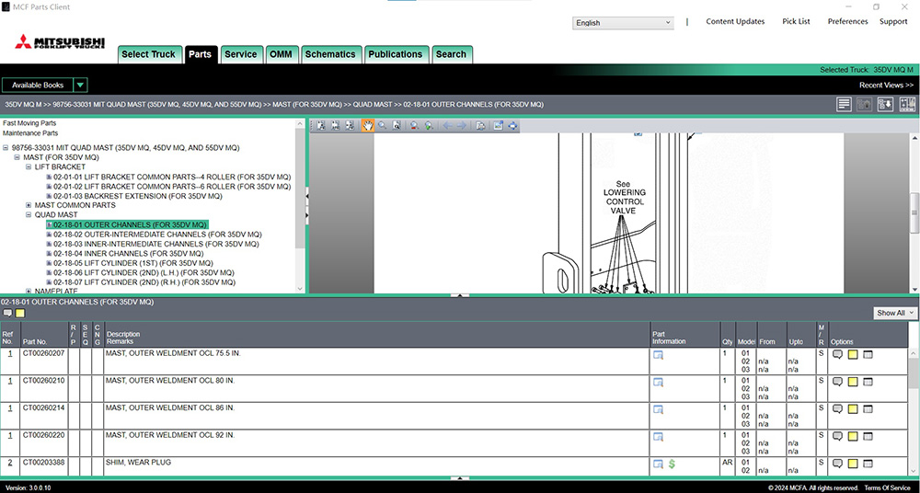Switch to the Schematics tab
The width and height of the screenshot is (920, 493).
pyautogui.click(x=330, y=54)
